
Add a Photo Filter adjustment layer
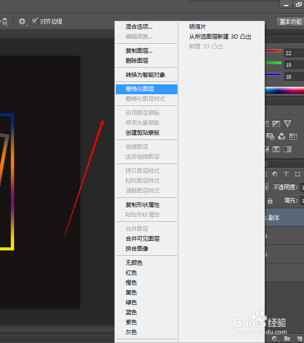tap(270, 136)
